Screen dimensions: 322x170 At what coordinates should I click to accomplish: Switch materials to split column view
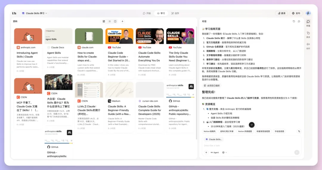[x=115, y=21]
